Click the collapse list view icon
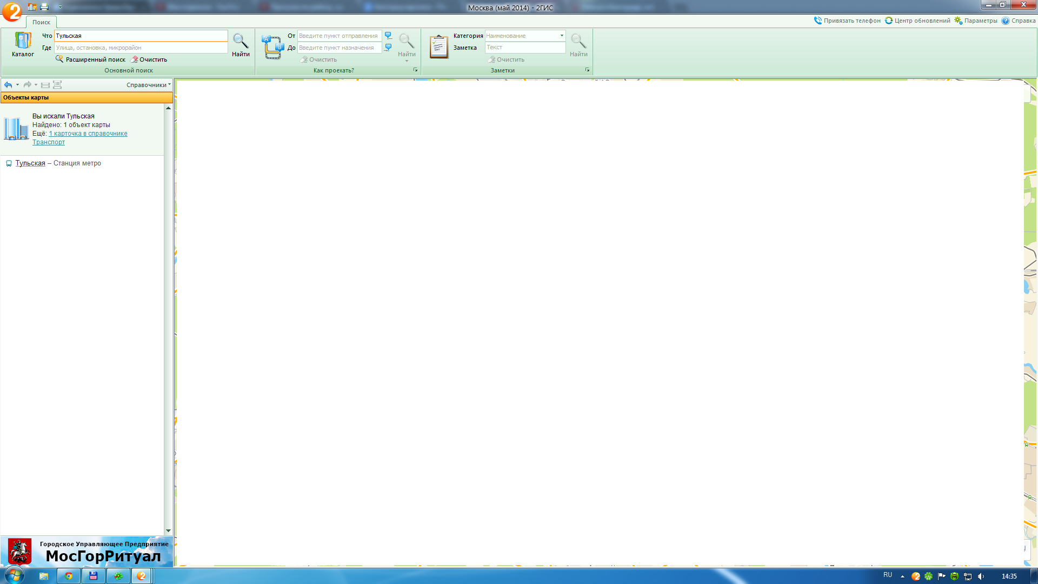 click(45, 85)
